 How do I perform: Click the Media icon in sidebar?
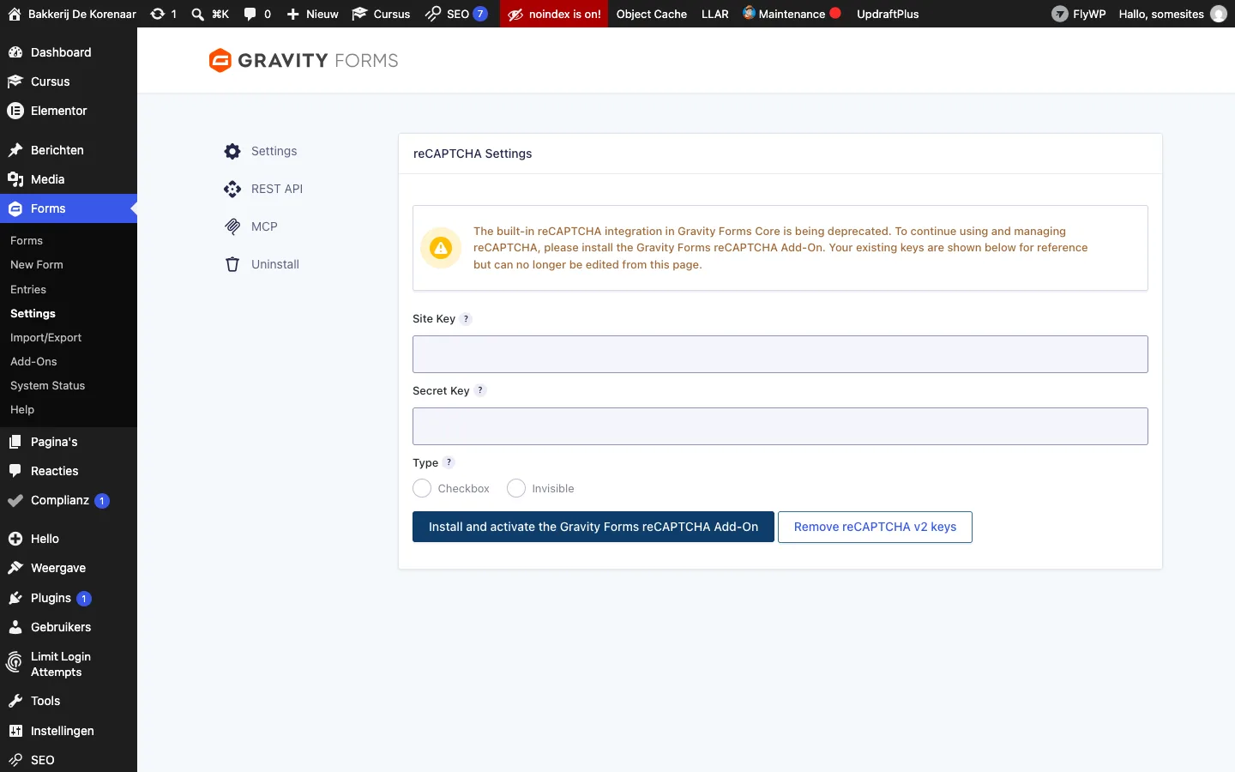pos(15,179)
